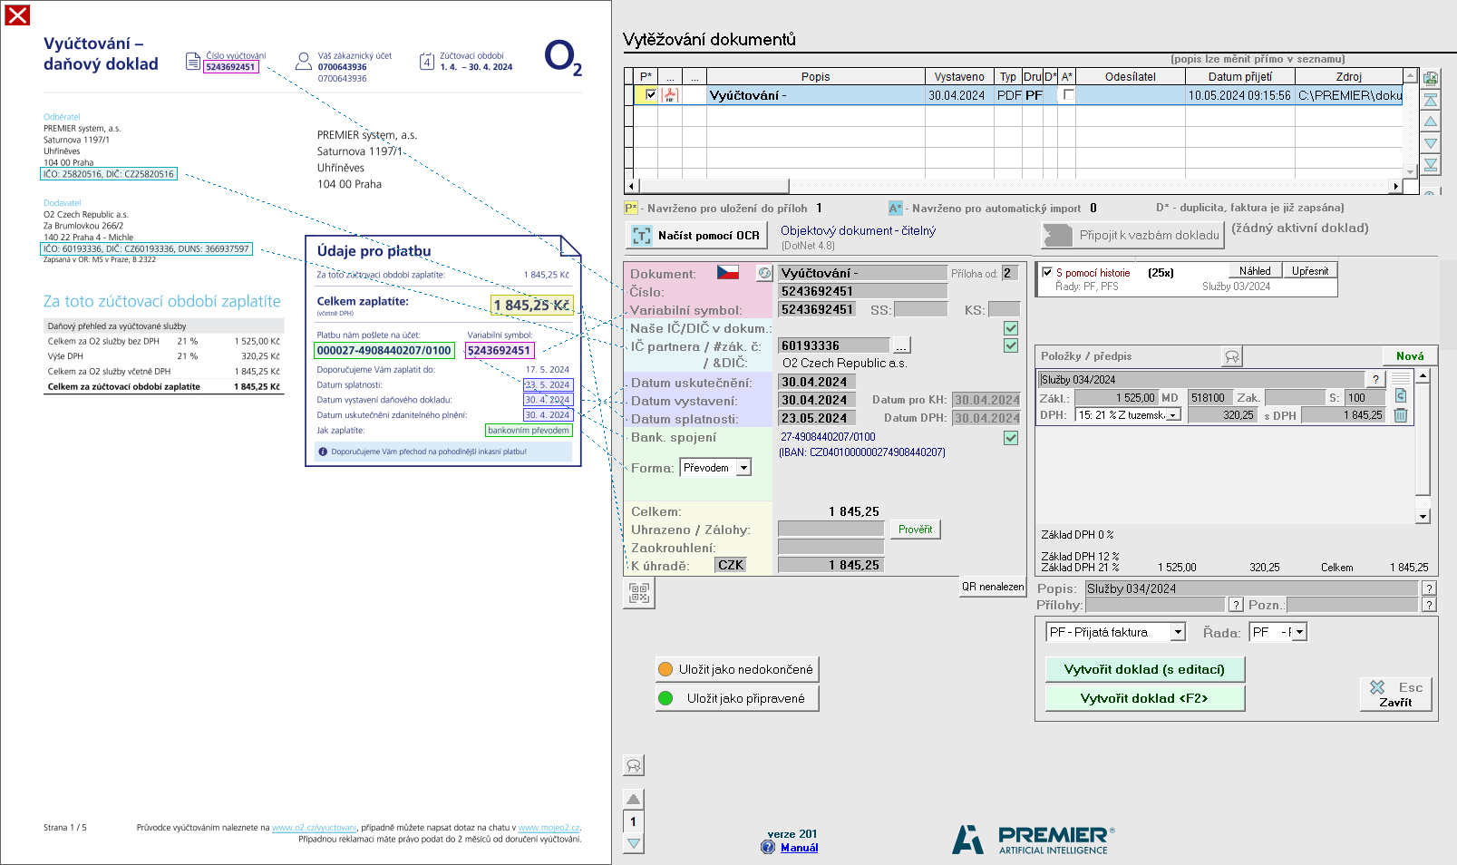Screen dimensions: 1457x865
Task: Open comment bubble icon in Položky header
Action: [x=1232, y=356]
